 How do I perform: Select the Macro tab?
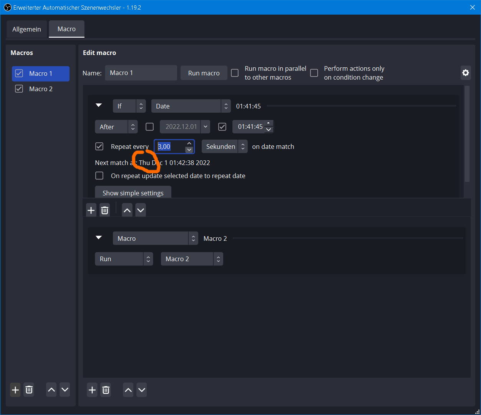coord(66,29)
